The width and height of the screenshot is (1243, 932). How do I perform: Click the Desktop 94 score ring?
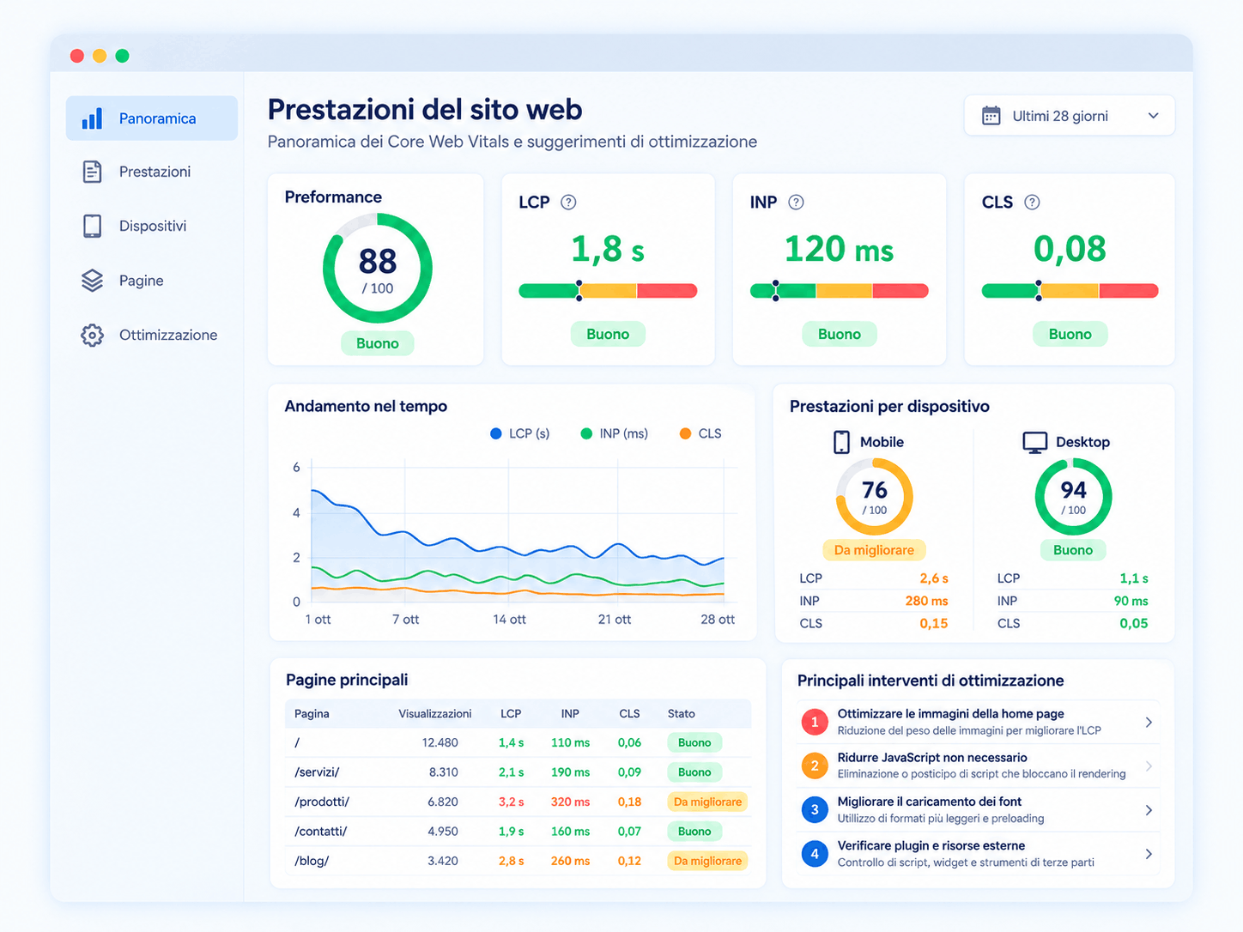click(x=1073, y=497)
